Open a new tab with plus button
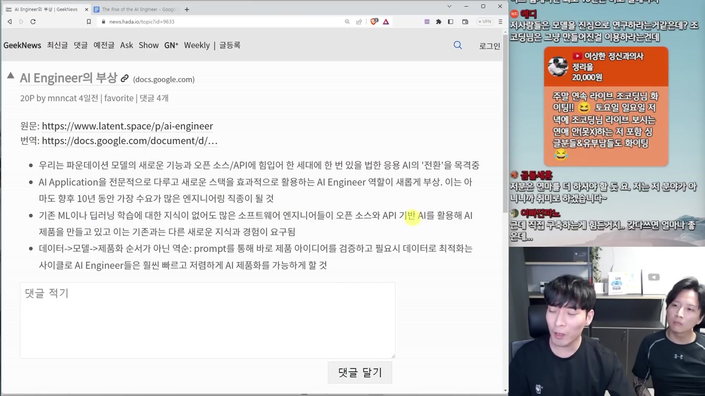705x396 pixels. [187, 9]
